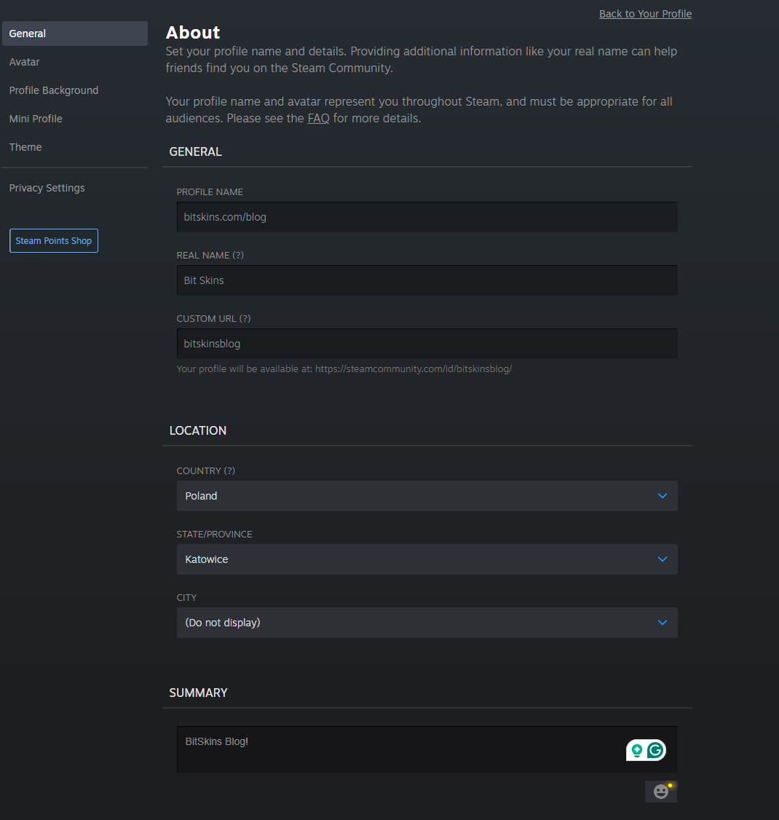Open the Theme settings section

[25, 147]
